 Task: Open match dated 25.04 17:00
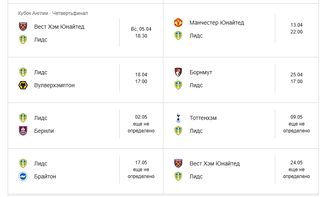[x=296, y=78]
